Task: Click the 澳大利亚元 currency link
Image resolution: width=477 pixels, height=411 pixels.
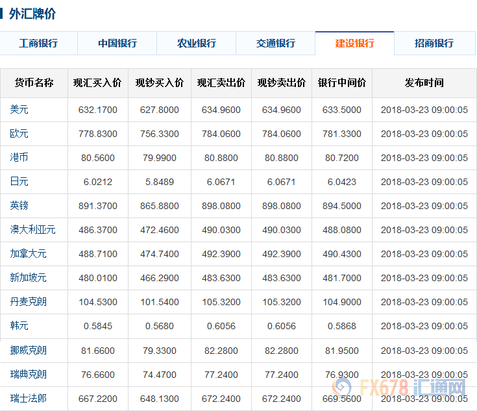Action: point(33,230)
